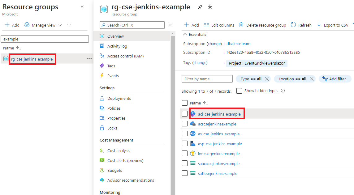Open context menu for rg-cse-jenkins-example row
Screen dimensions: 354x195
pyautogui.click(x=89, y=59)
